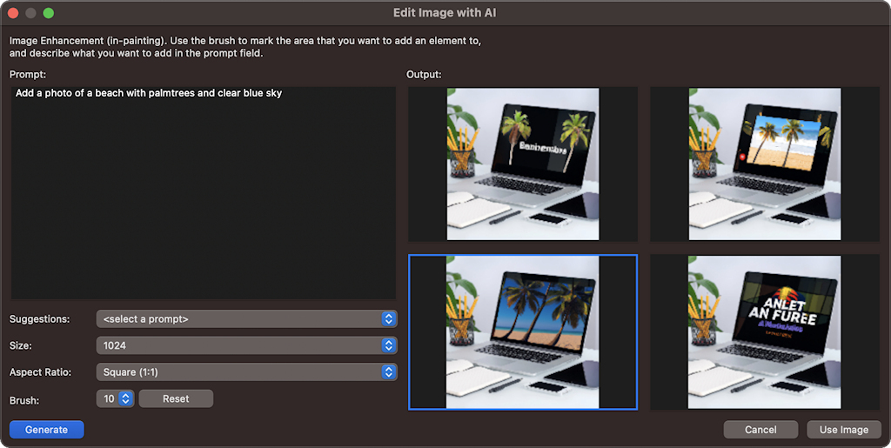Expand the Size dropdown showing 1024

(x=246, y=345)
